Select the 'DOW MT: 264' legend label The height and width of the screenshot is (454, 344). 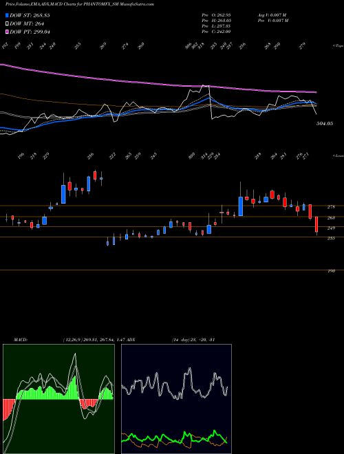[x=27, y=23]
